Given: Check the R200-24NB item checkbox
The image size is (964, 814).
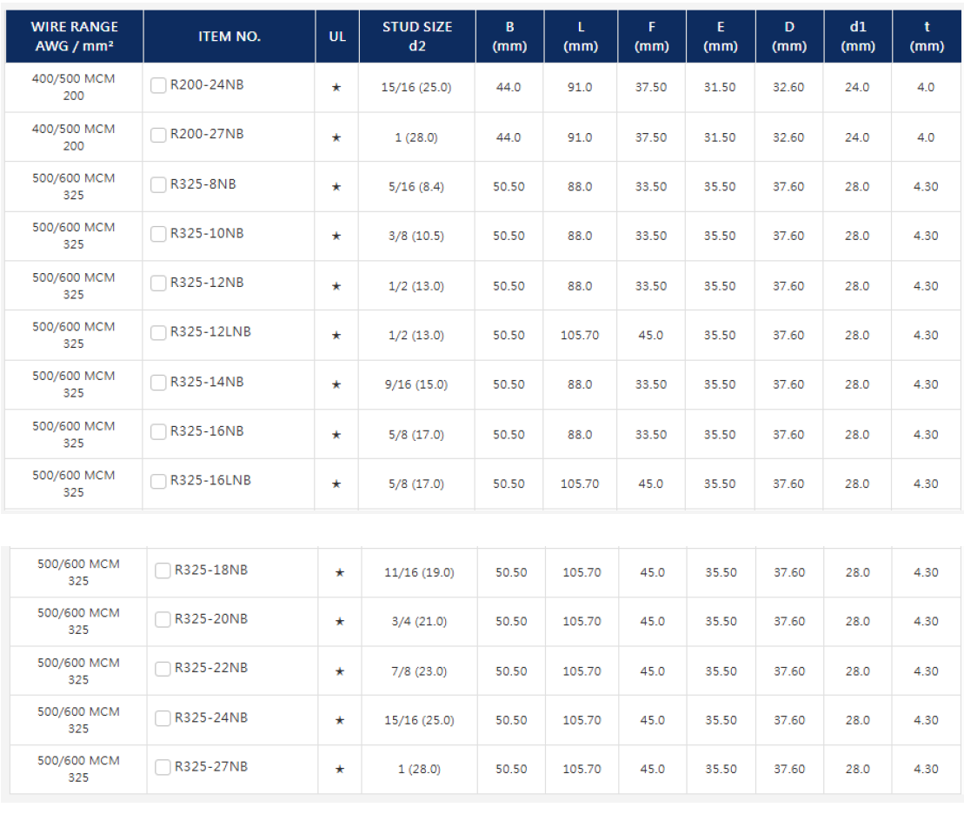Looking at the screenshot, I should [158, 85].
